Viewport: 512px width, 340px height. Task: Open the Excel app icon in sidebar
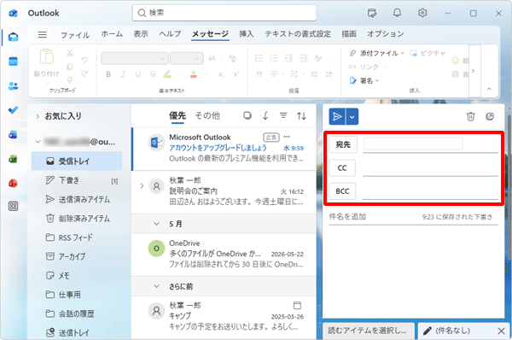coord(13,159)
